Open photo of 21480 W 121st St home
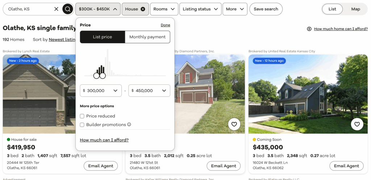This screenshot has width=371, height=180. click(x=210, y=94)
